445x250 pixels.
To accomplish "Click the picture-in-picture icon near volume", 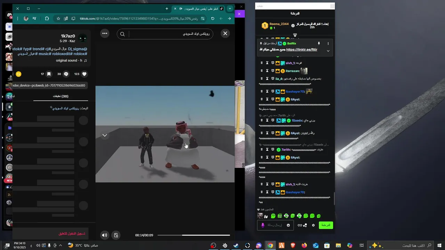I will coord(116,235).
